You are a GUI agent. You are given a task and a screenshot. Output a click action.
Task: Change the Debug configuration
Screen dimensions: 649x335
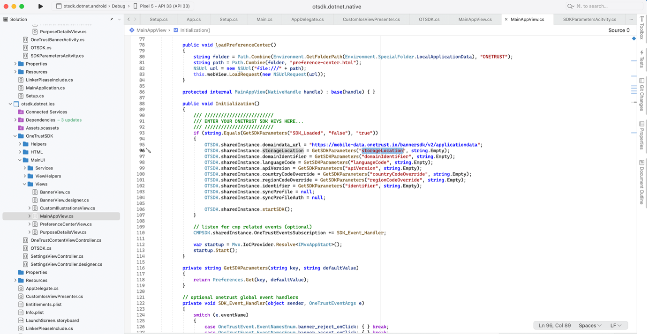tap(118, 6)
